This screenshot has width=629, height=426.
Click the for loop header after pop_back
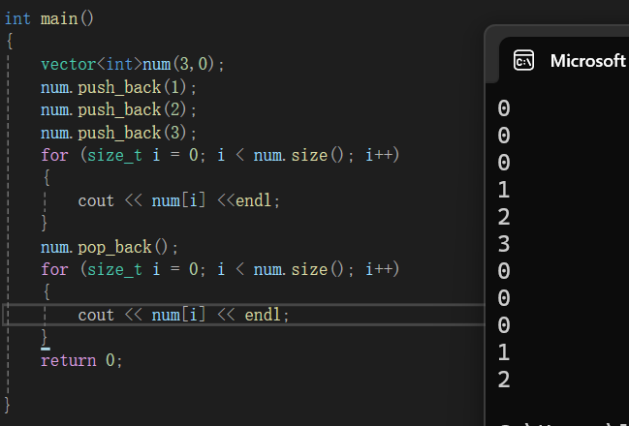click(220, 269)
